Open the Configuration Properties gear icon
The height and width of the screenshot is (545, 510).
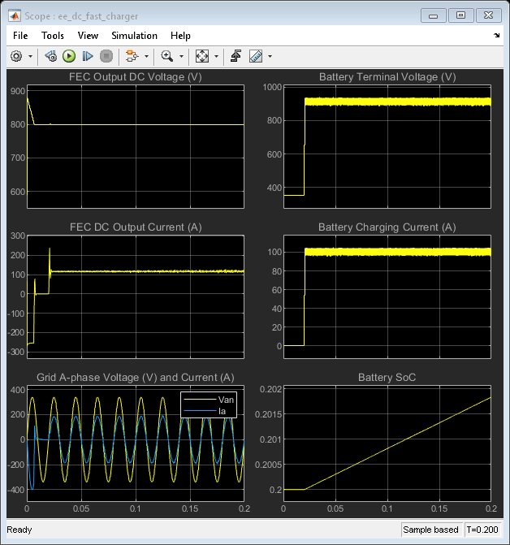click(16, 56)
